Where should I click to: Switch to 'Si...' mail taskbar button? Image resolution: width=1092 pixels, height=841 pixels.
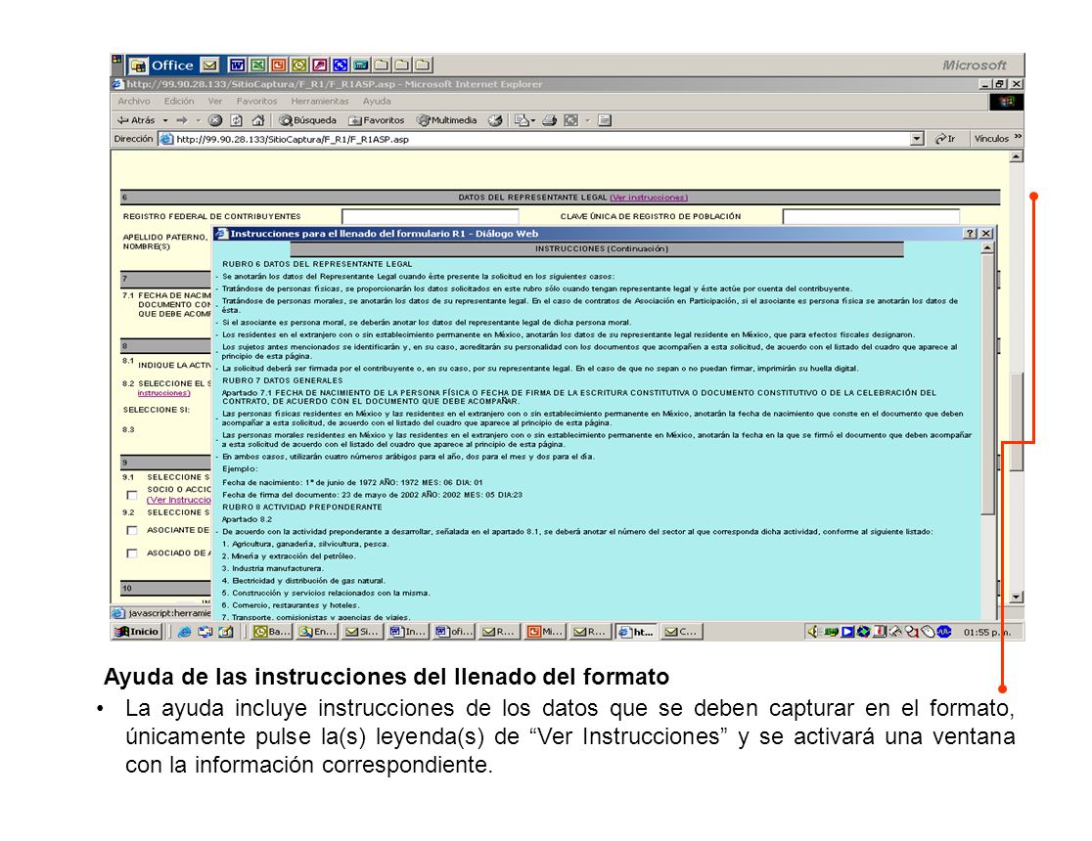(x=363, y=632)
